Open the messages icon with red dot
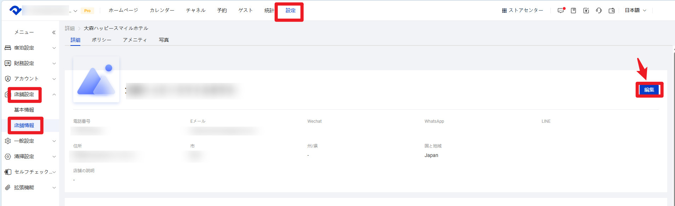Screen dimensions: 675x206 click(561, 10)
